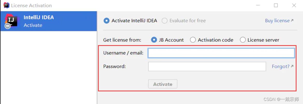Click the Activate button
Image resolution: width=303 pixels, height=104 pixels.
coord(163,84)
